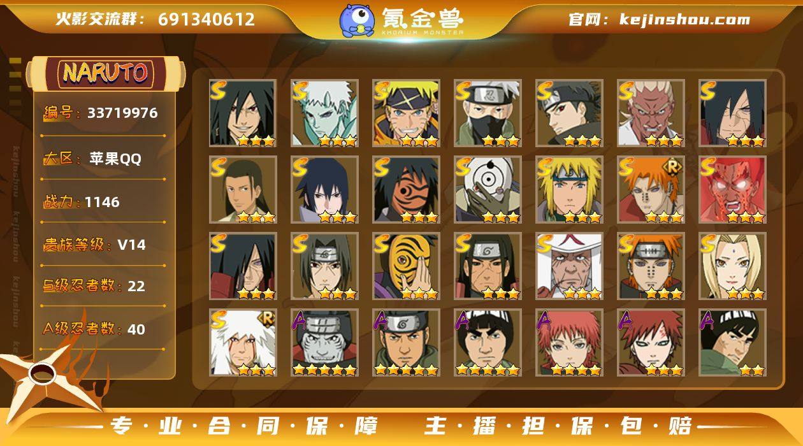The width and height of the screenshot is (803, 446).
Task: Click the NARUTO scroll title banner
Action: tap(105, 73)
